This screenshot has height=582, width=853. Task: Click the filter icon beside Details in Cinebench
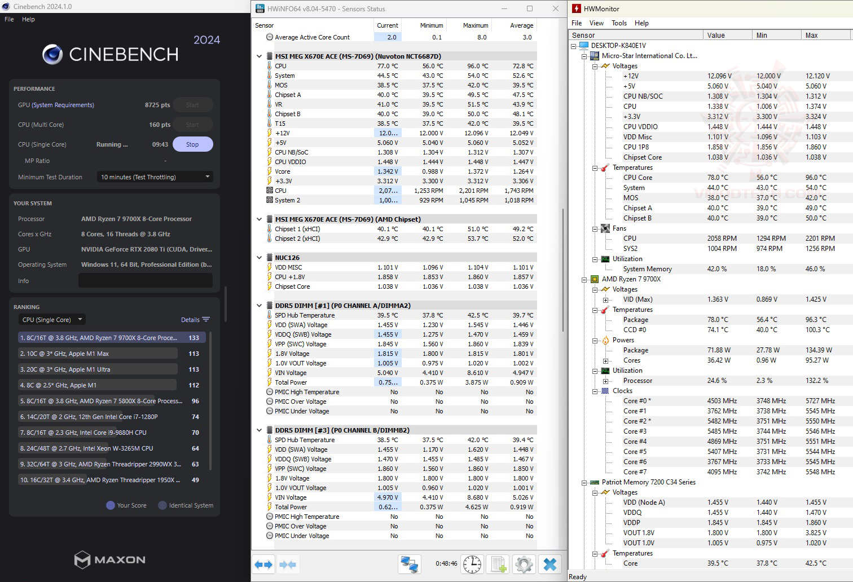tap(206, 320)
